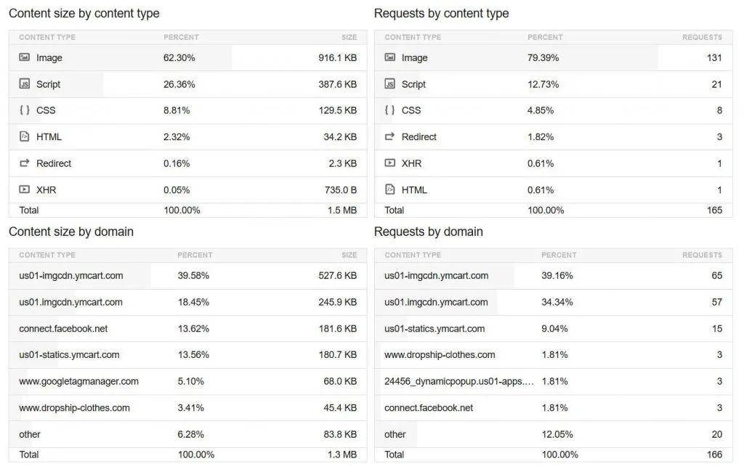Select the SIZE column header in content size by content type
Image resolution: width=744 pixels, height=469 pixels.
349,37
